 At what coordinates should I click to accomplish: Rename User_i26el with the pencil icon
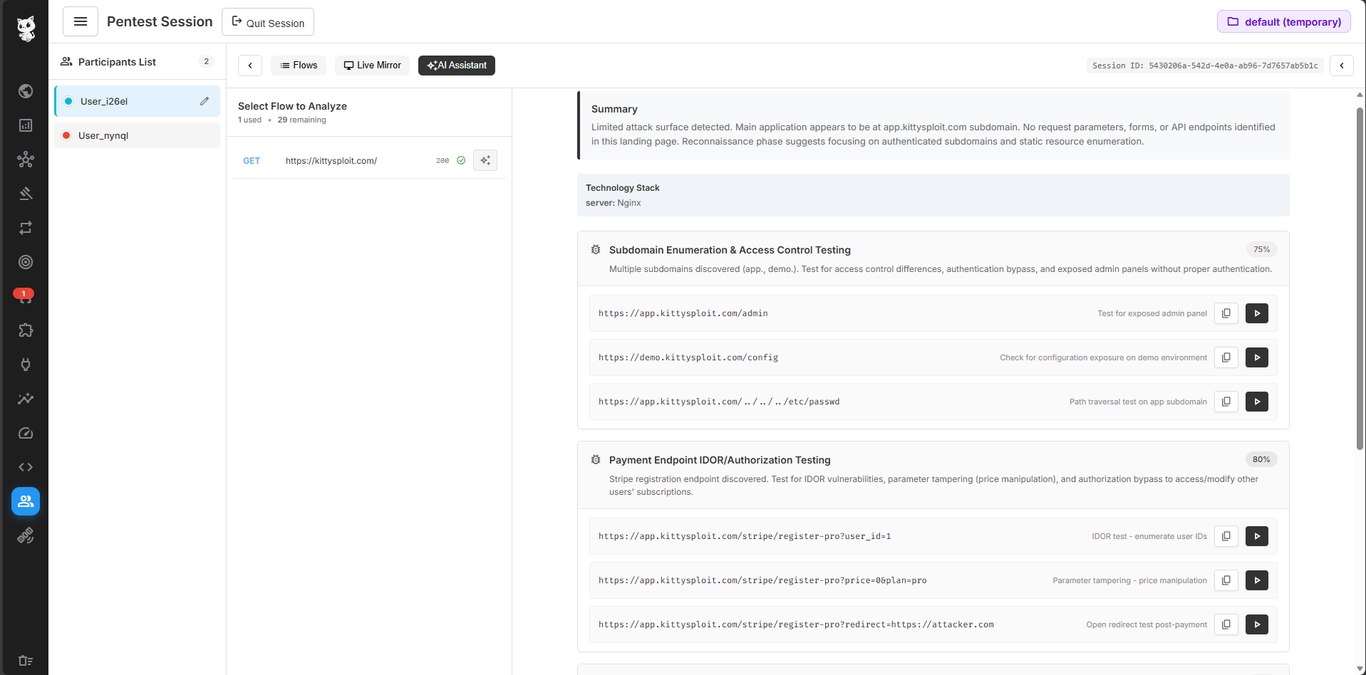coord(205,101)
